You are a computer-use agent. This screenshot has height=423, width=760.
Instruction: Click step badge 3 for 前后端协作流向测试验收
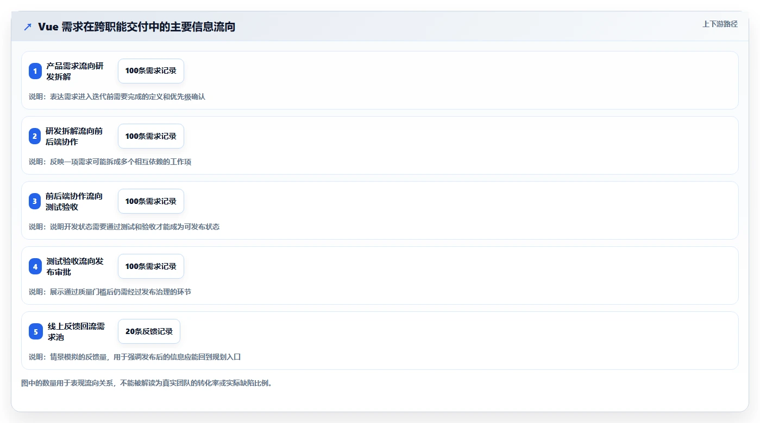[x=35, y=201]
